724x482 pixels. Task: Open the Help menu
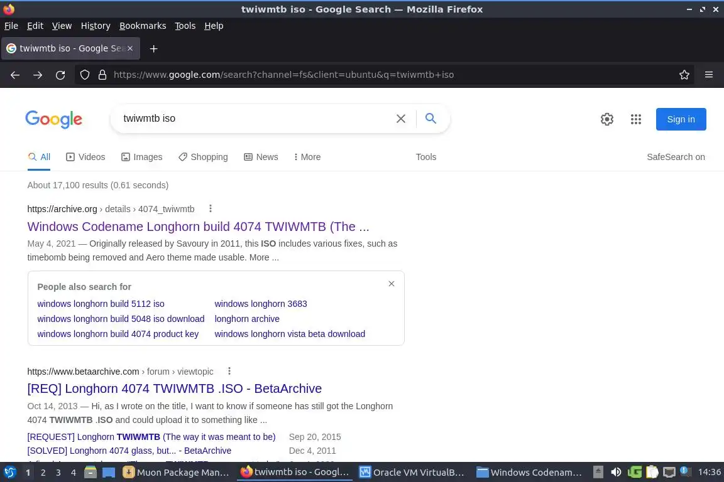[214, 26]
